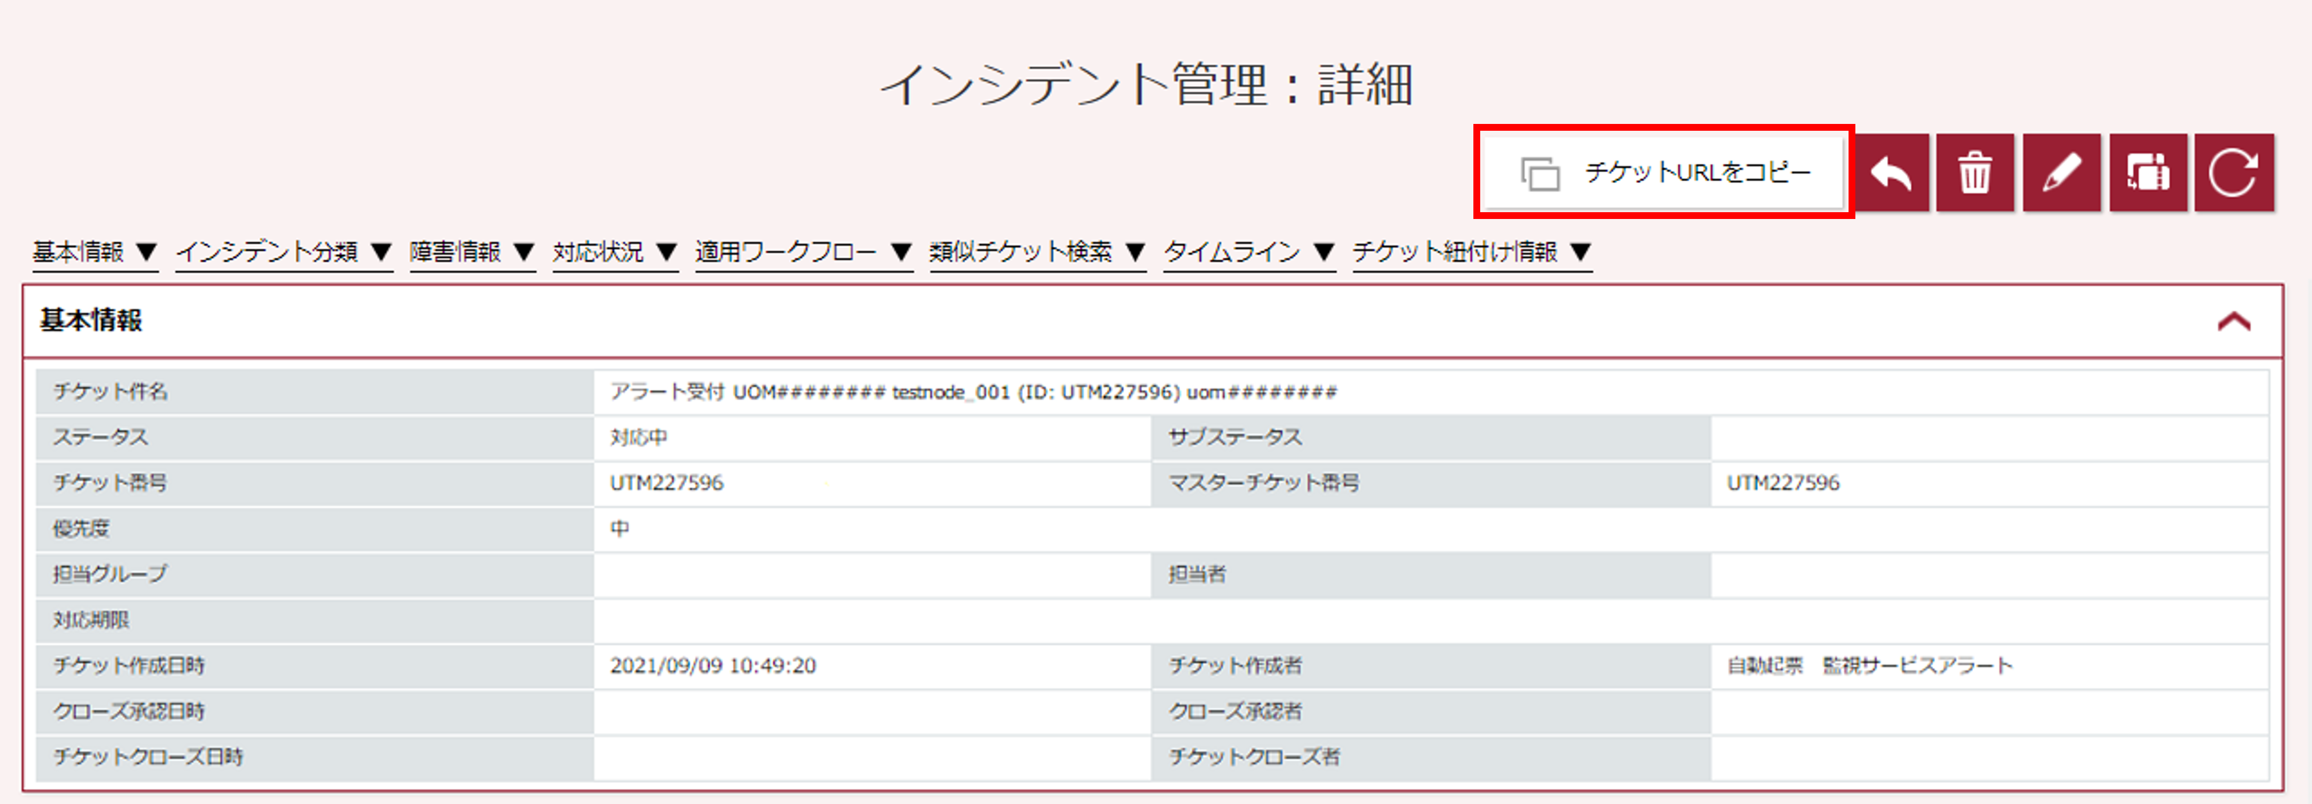Click the trash delete icon

(1975, 172)
